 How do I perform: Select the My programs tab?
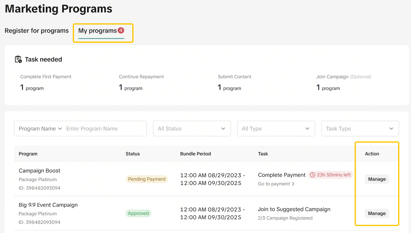pyautogui.click(x=97, y=31)
